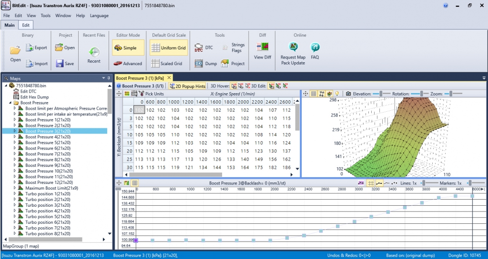The image size is (488, 259).
Task: Save the current project
Action: pos(65,63)
